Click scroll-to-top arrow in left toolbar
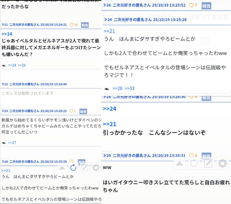Screen dimensions: 231x204 pyautogui.click(x=62, y=168)
